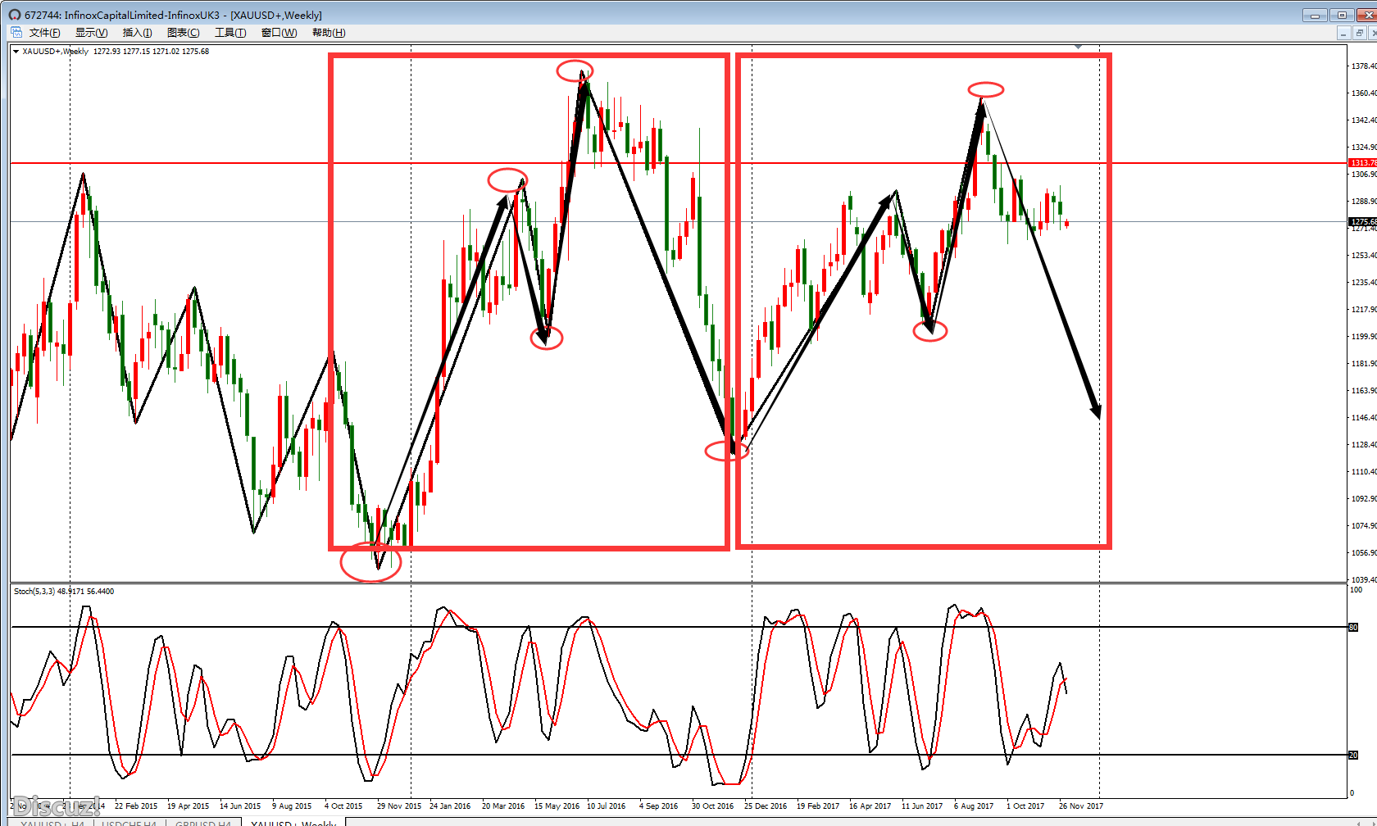Click the 15 May 2016 date label
This screenshot has height=826, width=1377.
[x=557, y=806]
